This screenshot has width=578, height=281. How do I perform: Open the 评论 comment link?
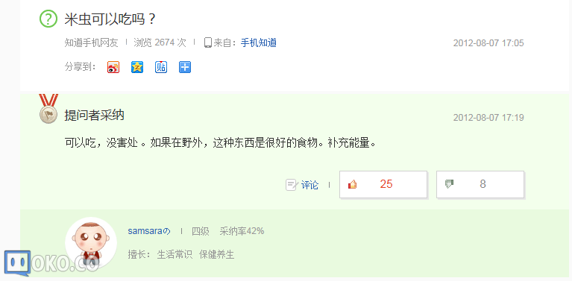(310, 185)
